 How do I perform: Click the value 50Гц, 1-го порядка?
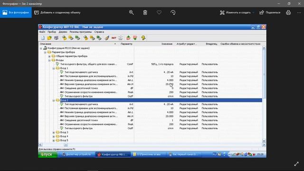pyautogui.click(x=162, y=64)
